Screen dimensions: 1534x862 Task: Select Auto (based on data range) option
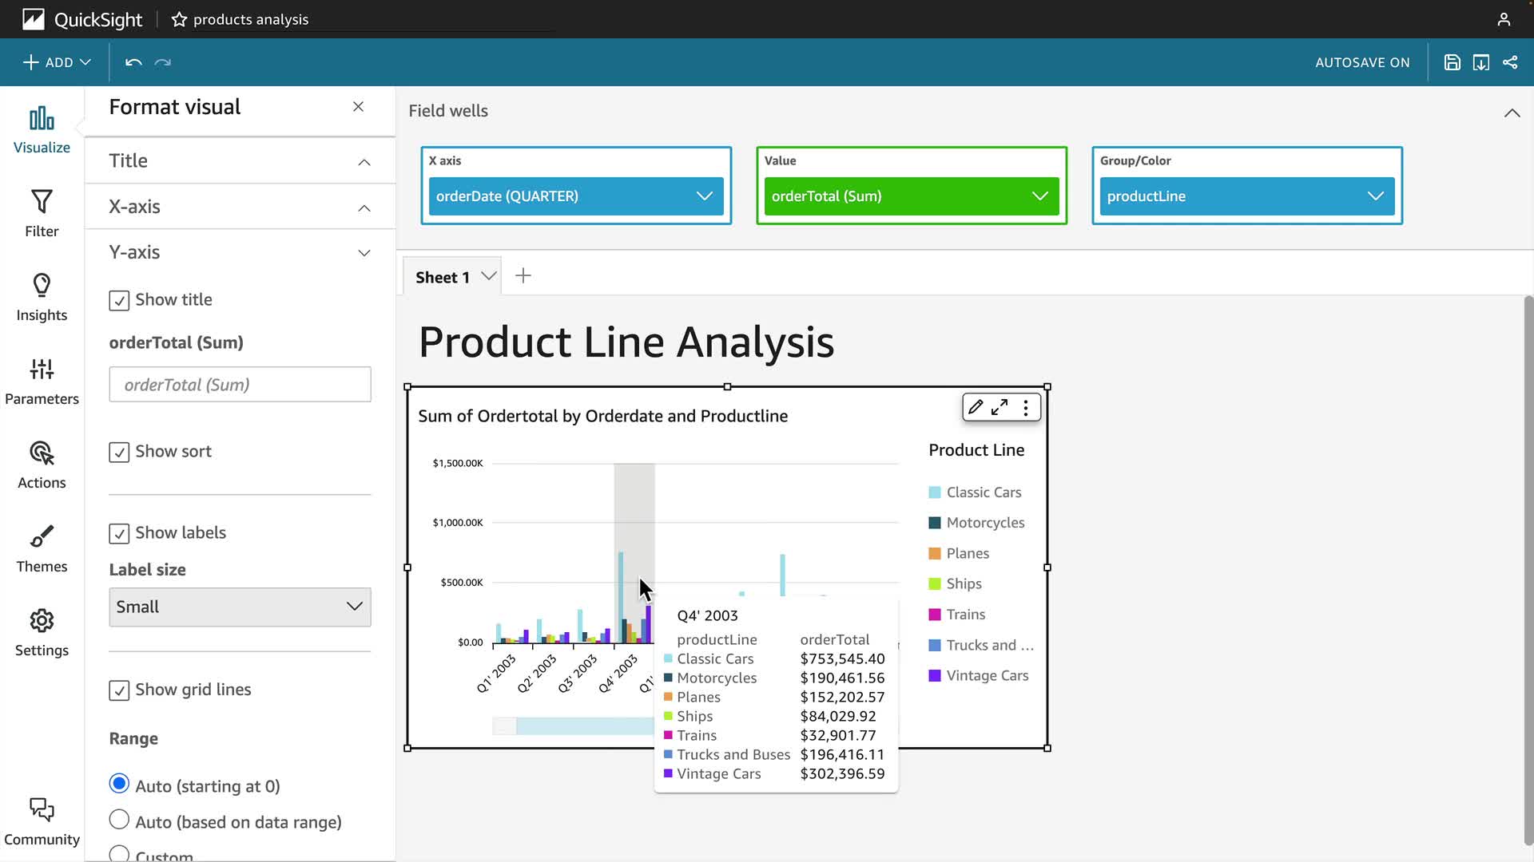[119, 820]
